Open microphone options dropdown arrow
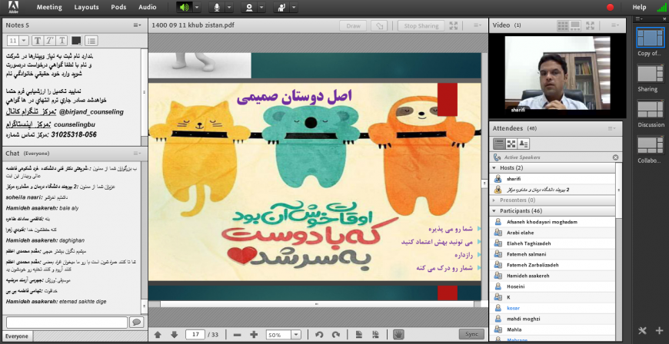669x344 pixels. pos(229,7)
